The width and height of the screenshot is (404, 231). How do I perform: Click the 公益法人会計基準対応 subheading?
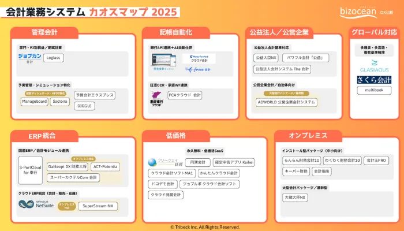tap(271, 48)
